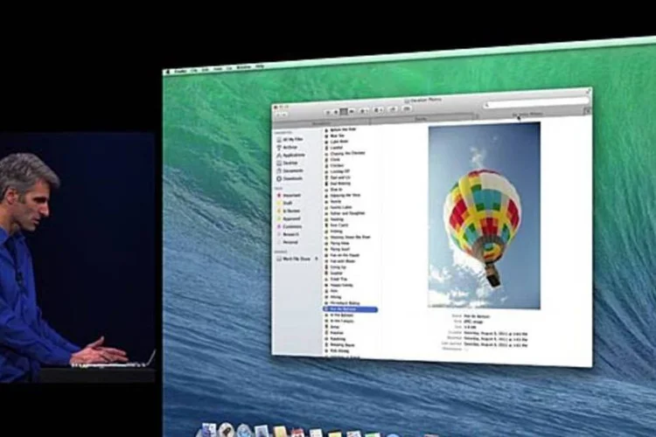Open Documents from the sidebar
Image resolution: width=656 pixels, height=437 pixels.
[290, 170]
